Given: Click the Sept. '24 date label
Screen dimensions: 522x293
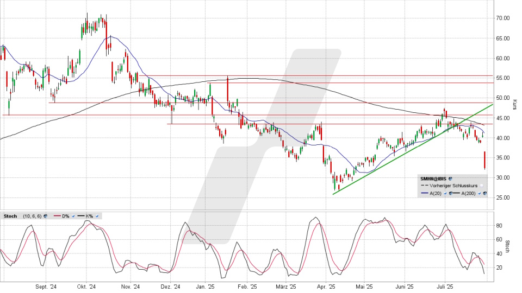Looking at the screenshot, I should click(46, 286).
